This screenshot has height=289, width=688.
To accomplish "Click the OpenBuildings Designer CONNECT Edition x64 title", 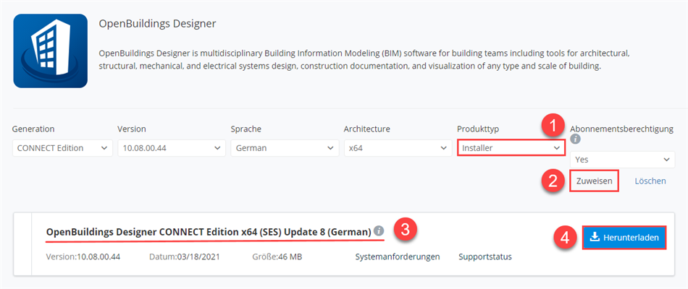I will coord(209,232).
